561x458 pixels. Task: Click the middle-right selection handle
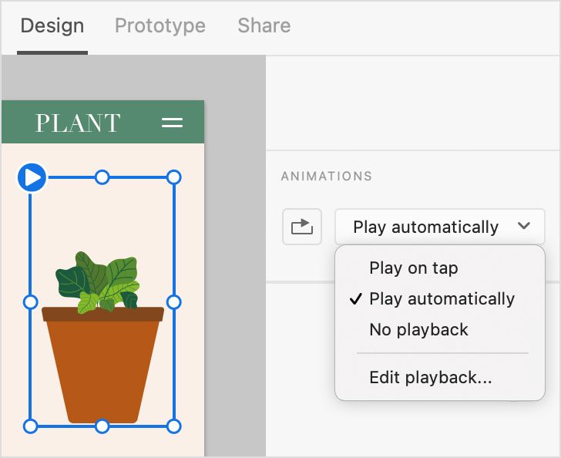point(174,301)
